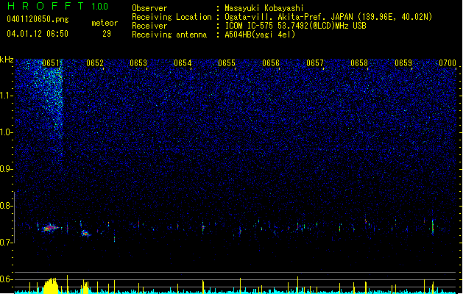The width and height of the screenshot is (463, 294).
Task: Click the date stamp 04.01.12 06:50
Action: [38, 34]
